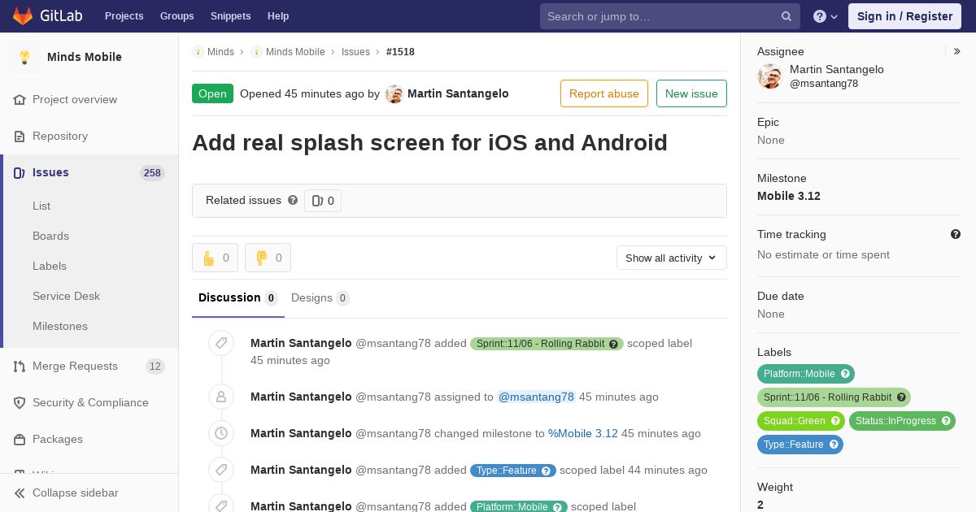Click the Security & Compliance shield icon
This screenshot has width=976, height=512.
20,402
